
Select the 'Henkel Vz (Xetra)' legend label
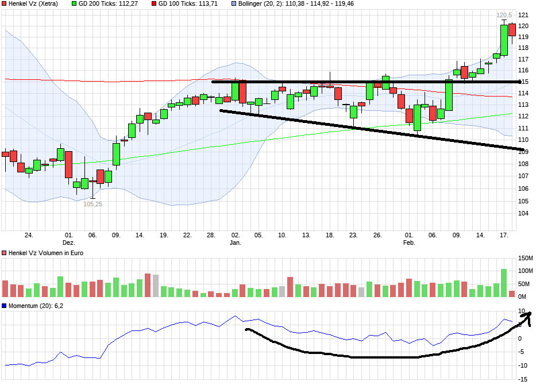pyautogui.click(x=33, y=4)
